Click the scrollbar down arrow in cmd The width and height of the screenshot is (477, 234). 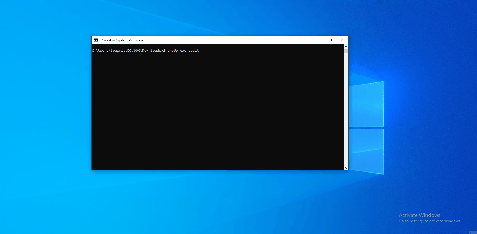pyautogui.click(x=346, y=168)
